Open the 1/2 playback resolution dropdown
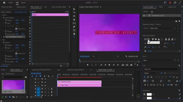 [x=120, y=56]
